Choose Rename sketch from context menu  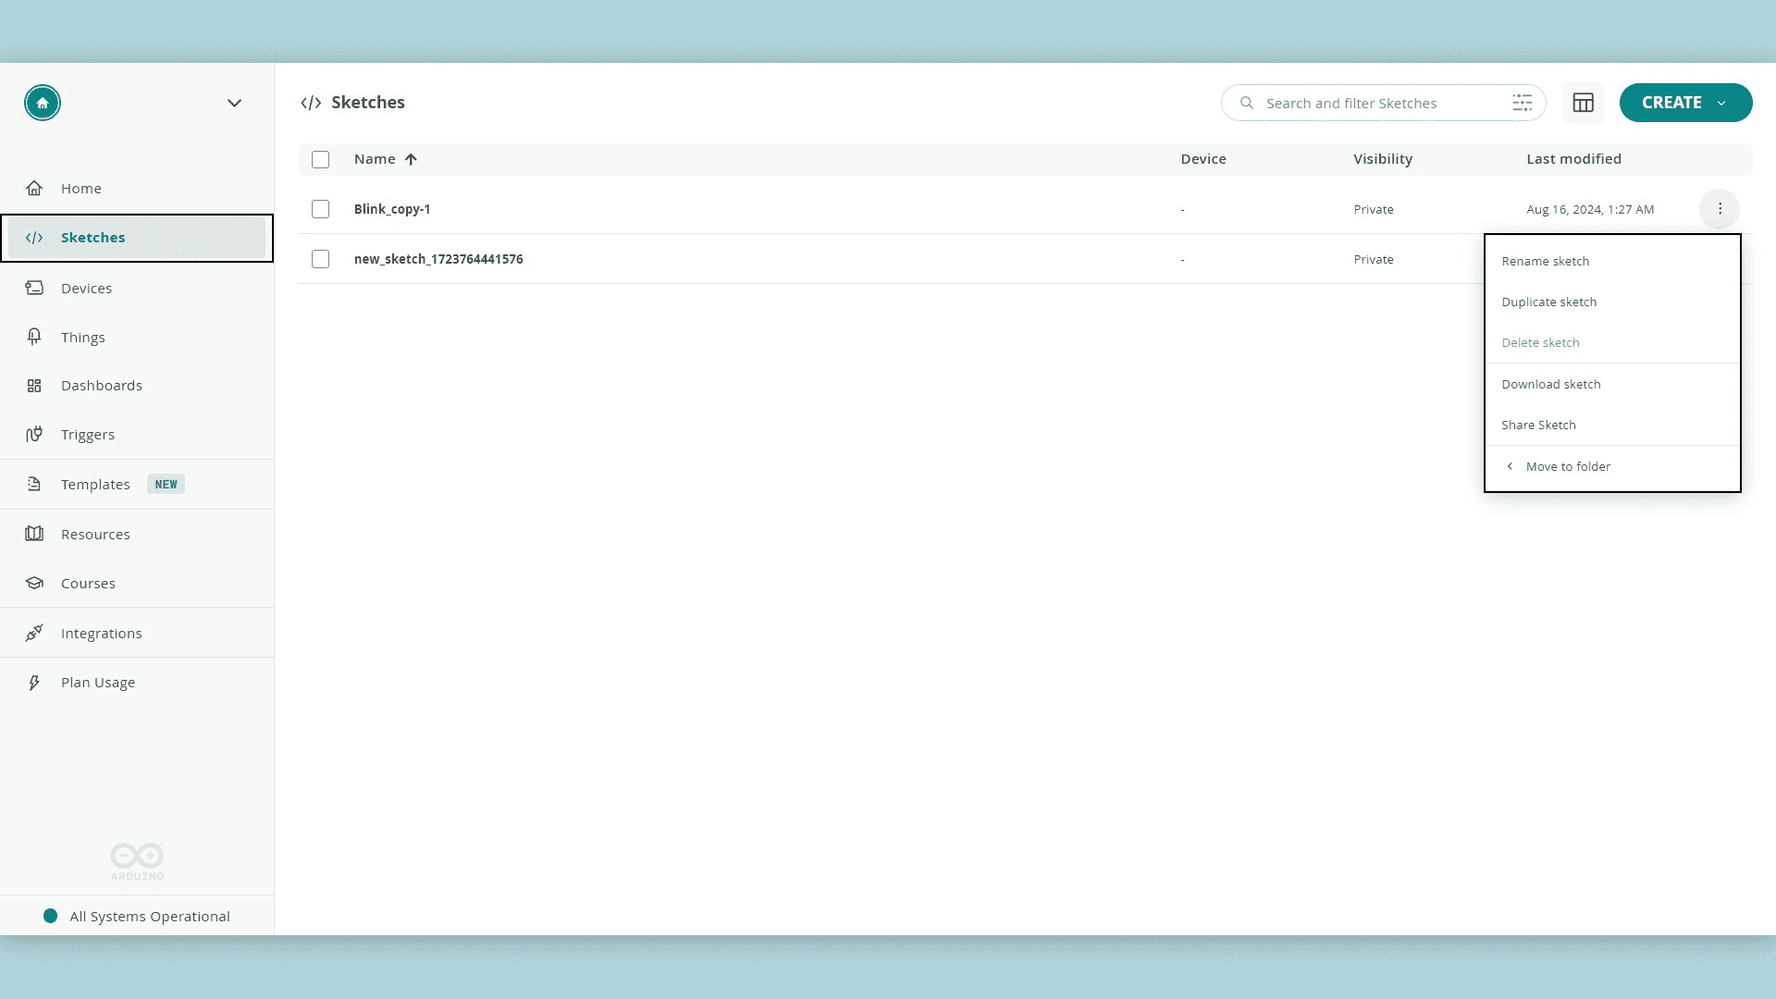pos(1545,261)
